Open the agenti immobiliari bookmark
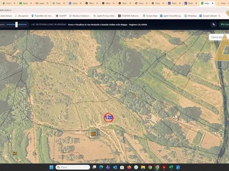This screenshot has width=229, height=171. (171, 16)
